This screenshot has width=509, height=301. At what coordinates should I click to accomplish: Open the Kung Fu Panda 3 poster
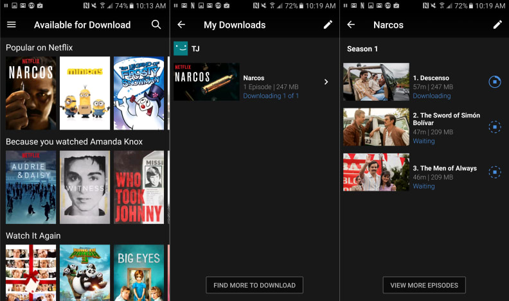pyautogui.click(x=85, y=273)
